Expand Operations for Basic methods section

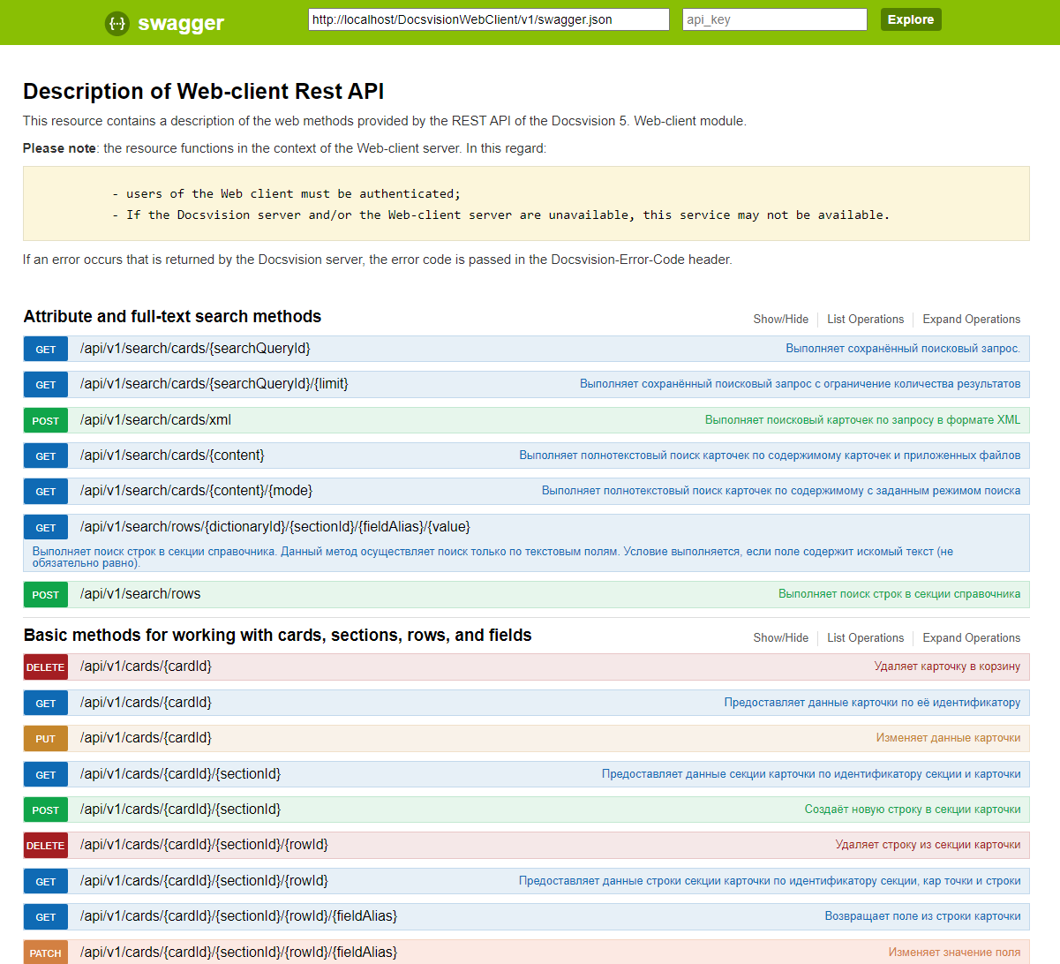[x=971, y=638]
